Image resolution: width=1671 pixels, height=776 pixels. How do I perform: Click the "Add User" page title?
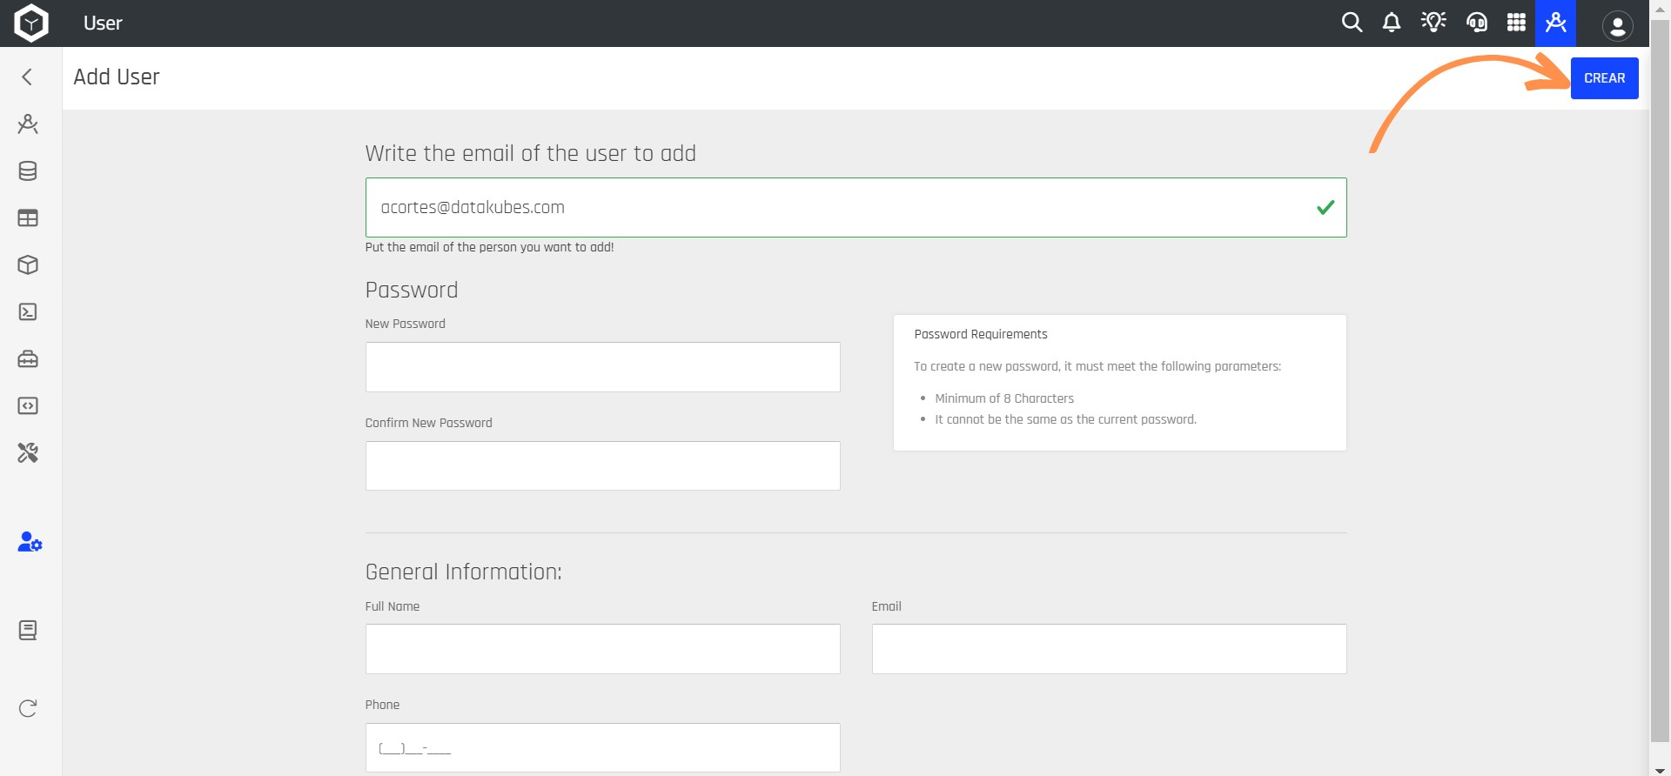click(x=117, y=77)
